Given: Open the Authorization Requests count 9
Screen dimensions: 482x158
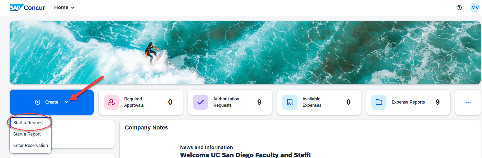Looking at the screenshot, I should tap(259, 102).
